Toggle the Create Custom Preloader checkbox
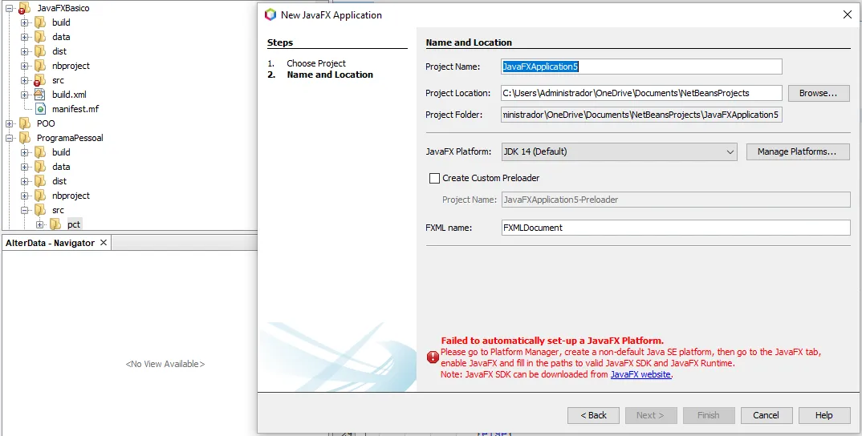Screen dimensions: 862x436 coord(434,178)
